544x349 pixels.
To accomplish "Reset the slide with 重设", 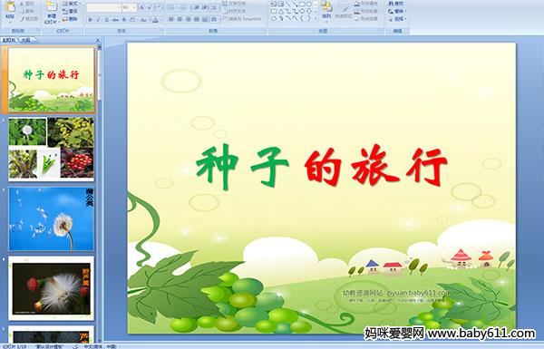I will pyautogui.click(x=70, y=11).
